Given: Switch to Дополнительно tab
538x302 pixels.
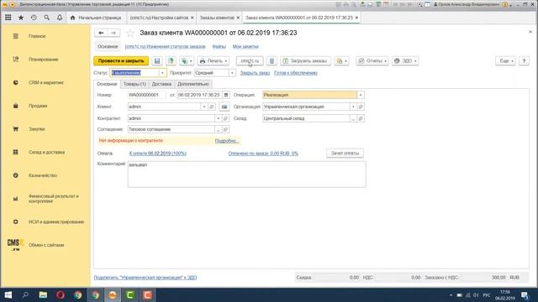Looking at the screenshot, I should point(193,84).
